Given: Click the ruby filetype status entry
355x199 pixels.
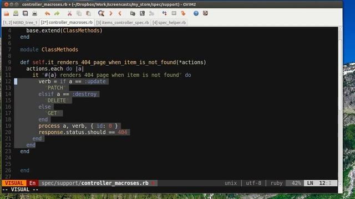Looking at the screenshot, I should click(x=276, y=183).
